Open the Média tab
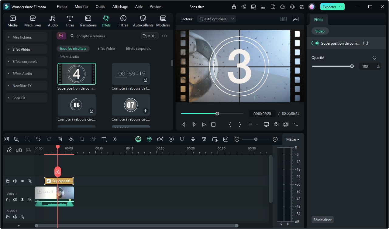 click(12, 21)
